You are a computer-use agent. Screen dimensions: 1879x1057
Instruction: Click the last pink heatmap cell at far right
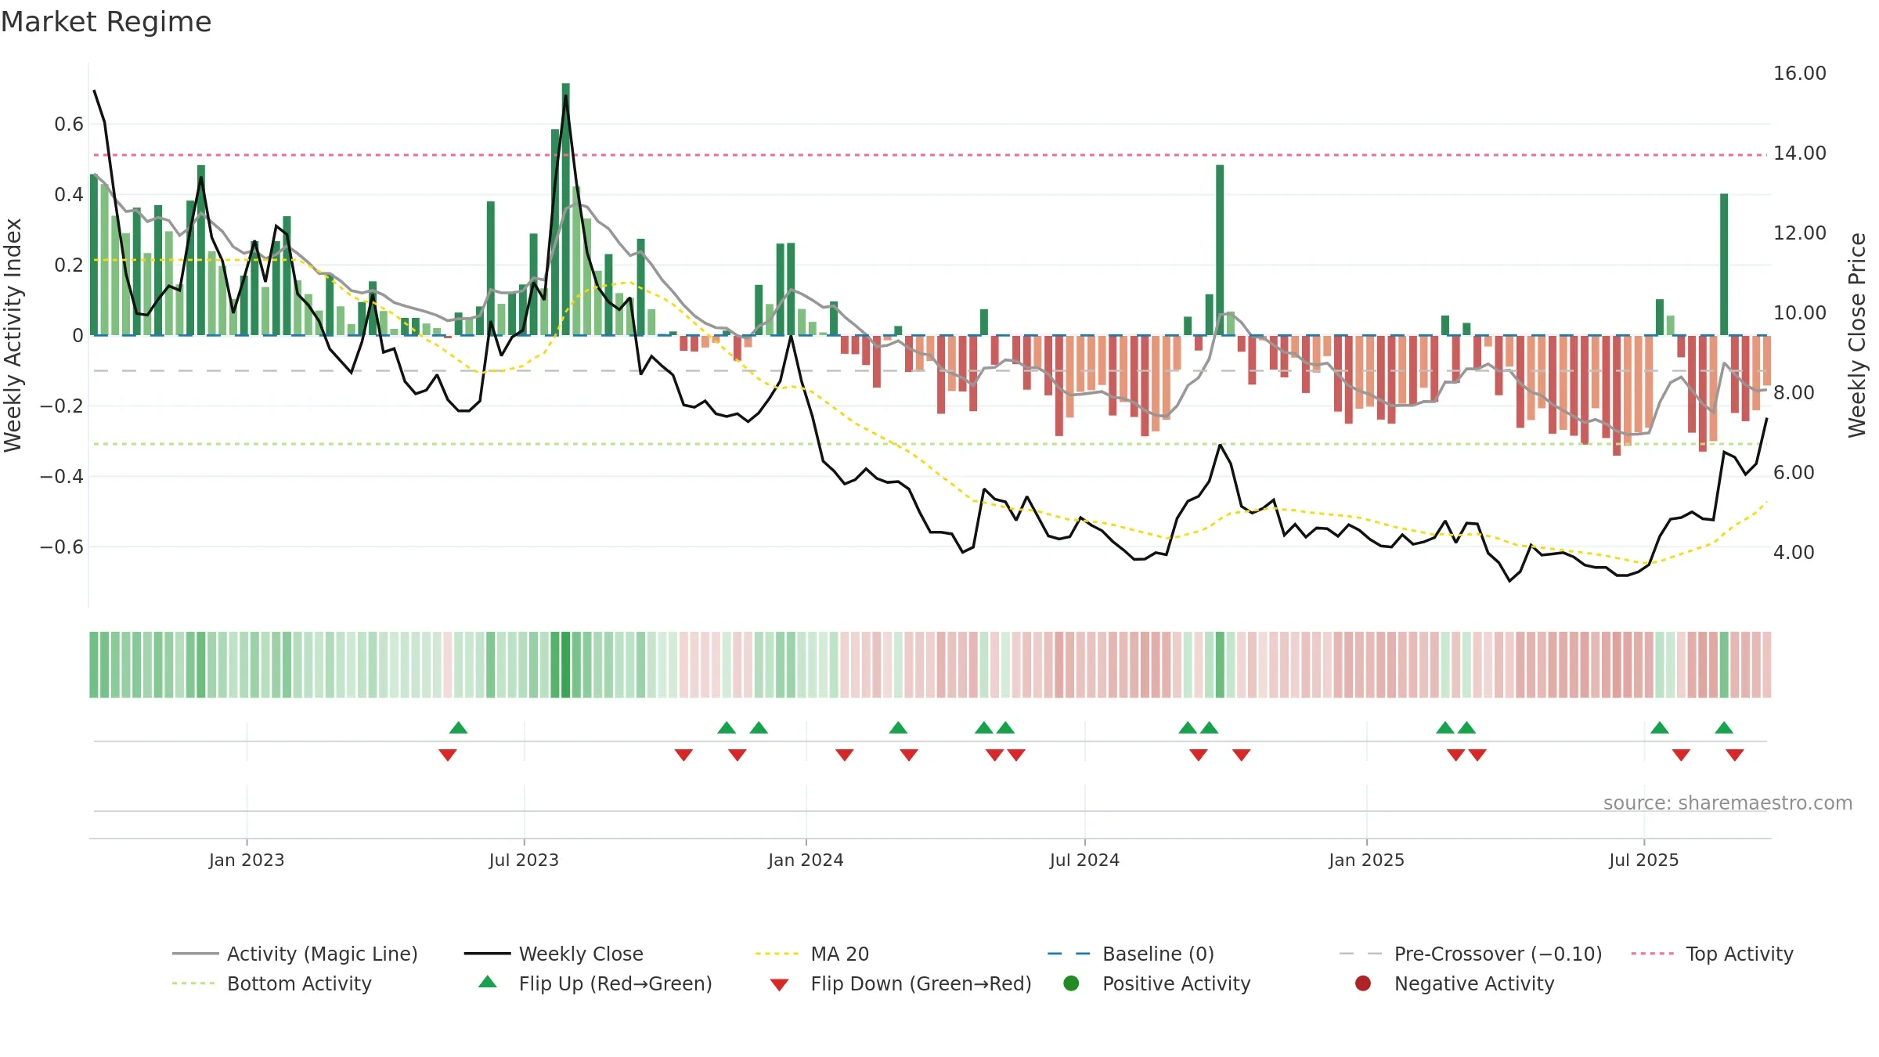click(1767, 665)
